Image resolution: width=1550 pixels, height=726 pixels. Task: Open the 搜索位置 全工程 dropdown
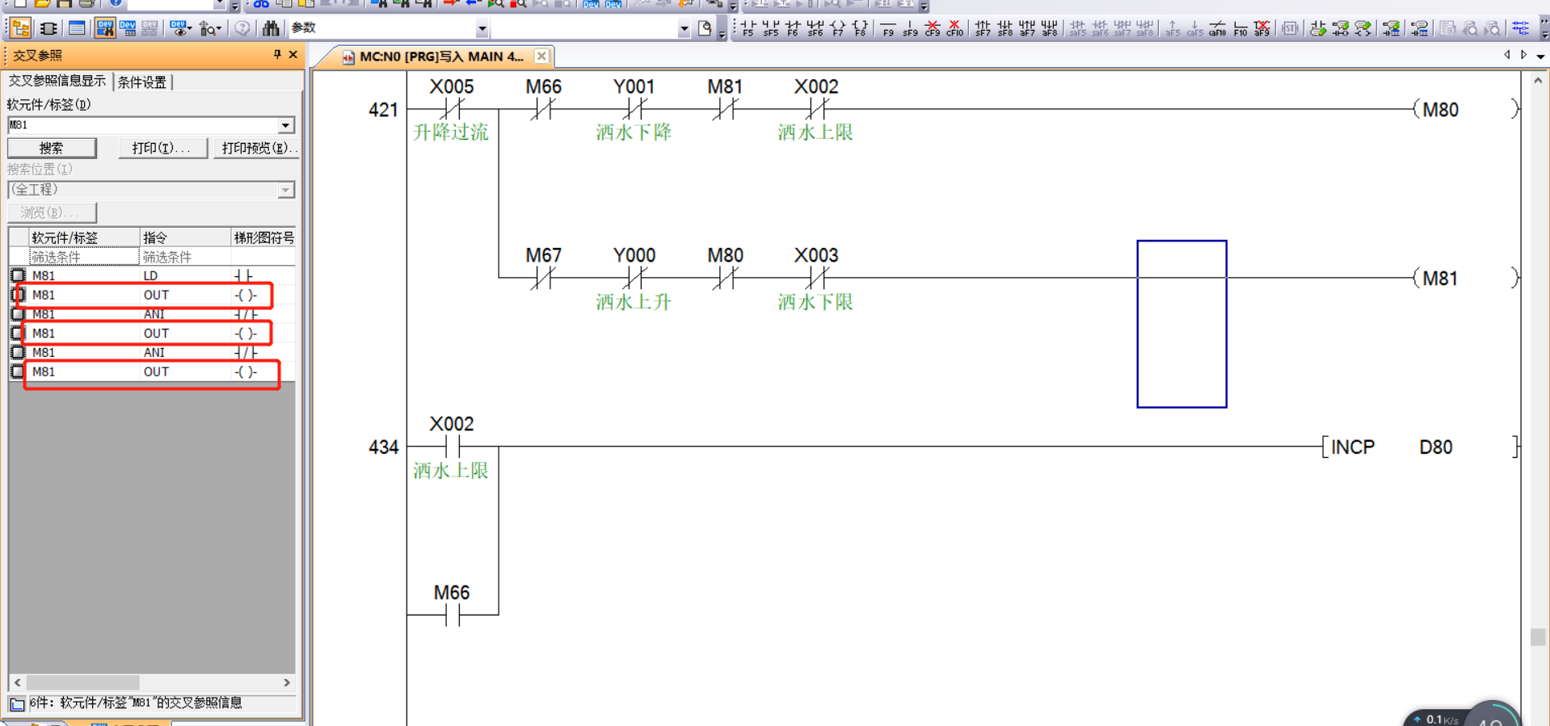click(286, 190)
